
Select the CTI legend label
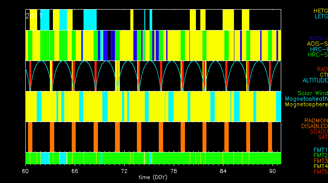[x=323, y=75]
